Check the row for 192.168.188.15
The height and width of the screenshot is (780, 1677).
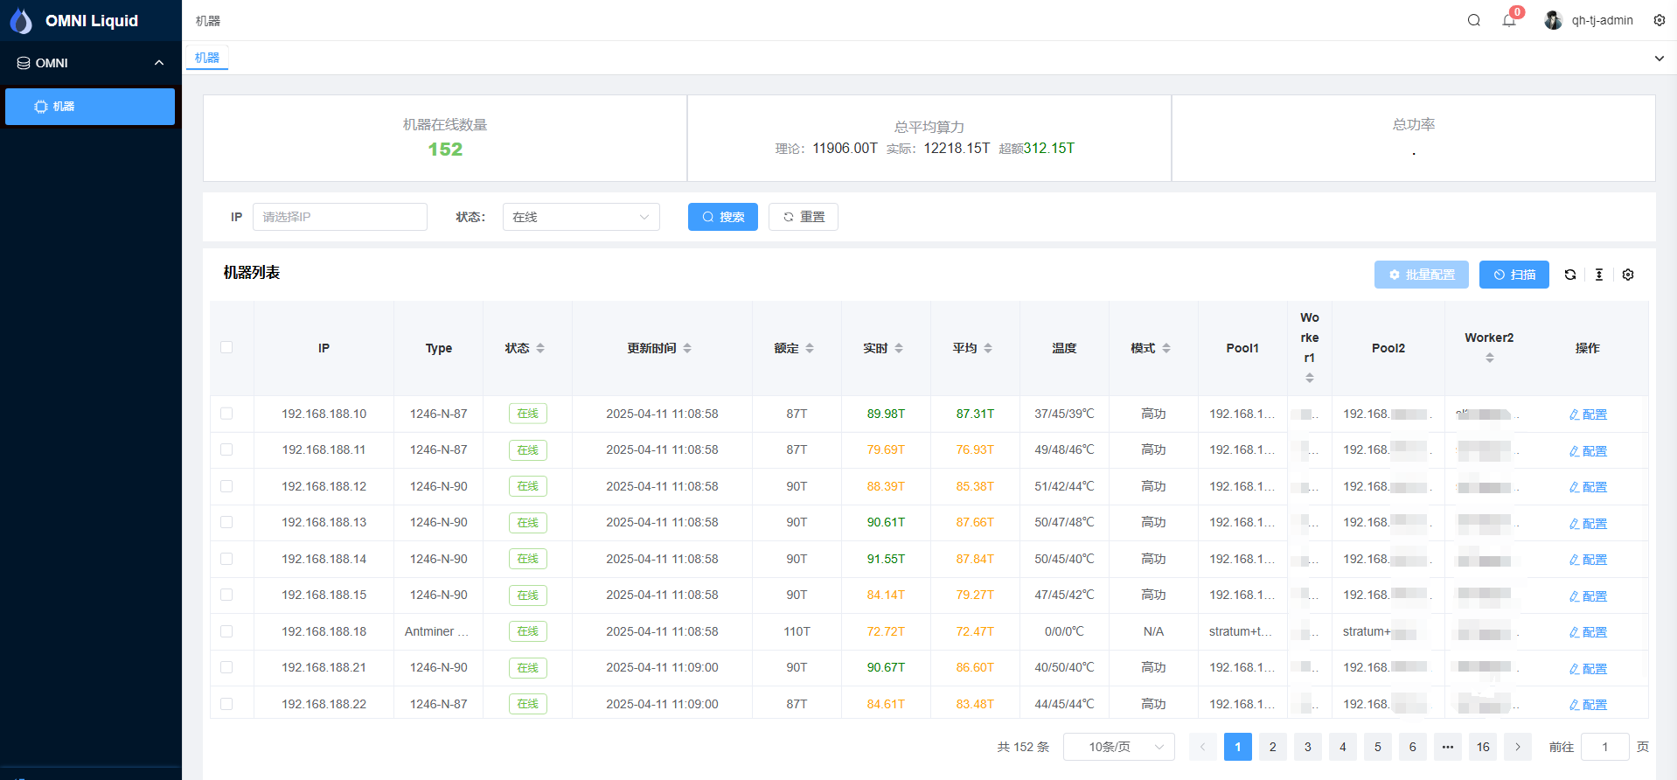pyautogui.click(x=226, y=595)
